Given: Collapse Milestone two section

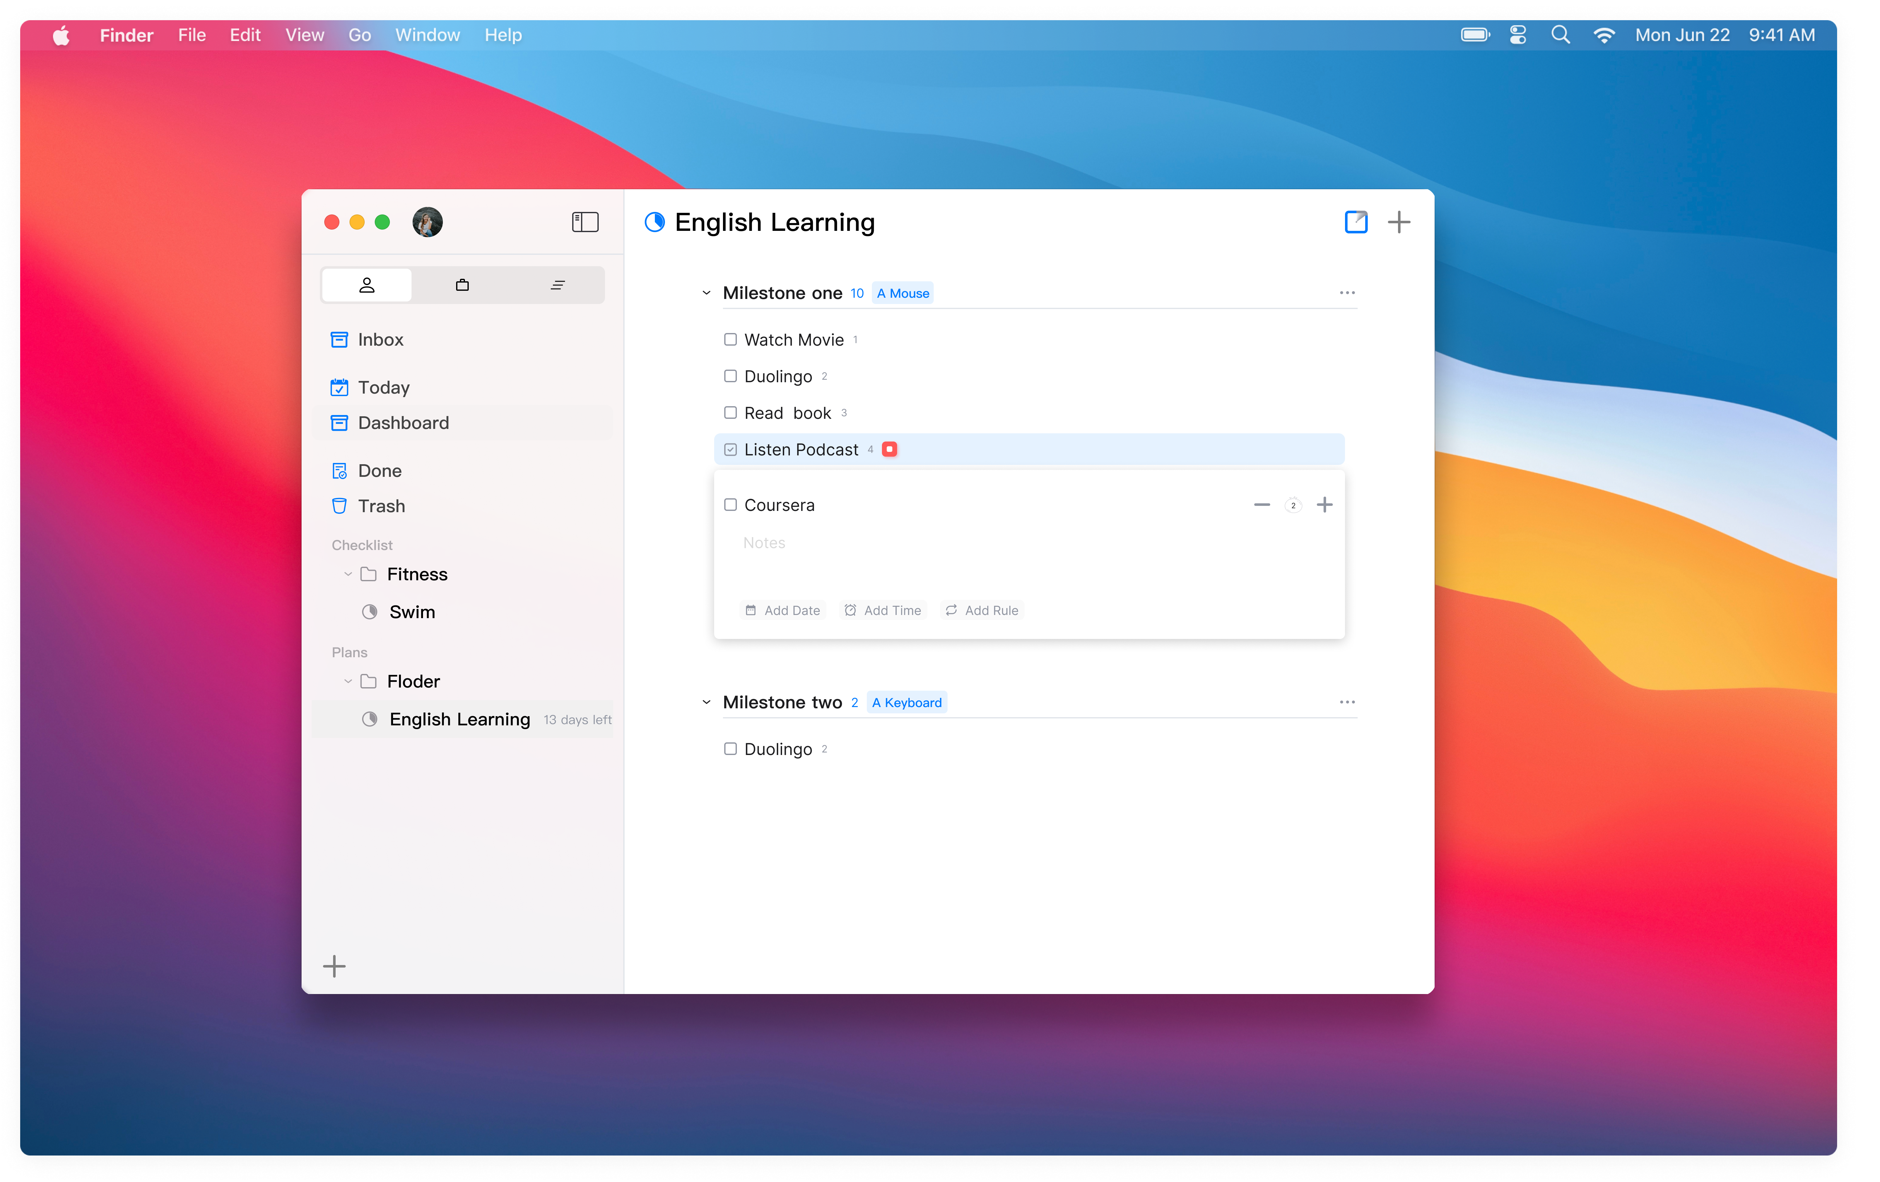Looking at the screenshot, I should pyautogui.click(x=707, y=703).
